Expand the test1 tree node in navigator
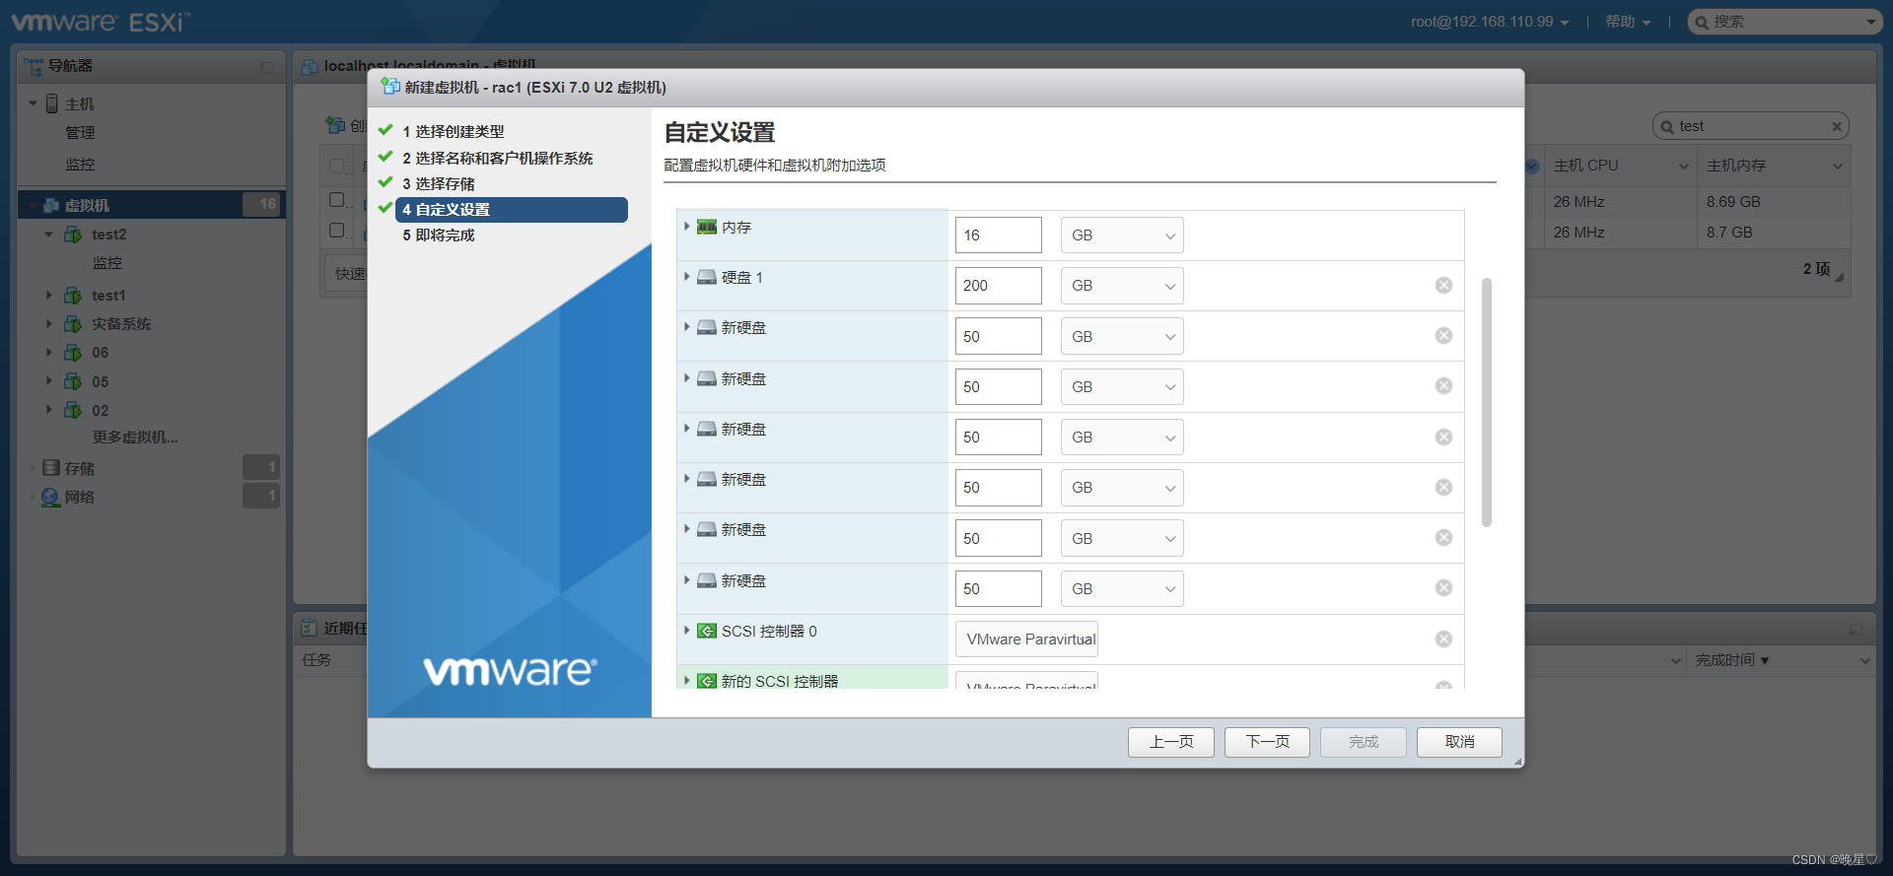The width and height of the screenshot is (1893, 876). pos(48,296)
